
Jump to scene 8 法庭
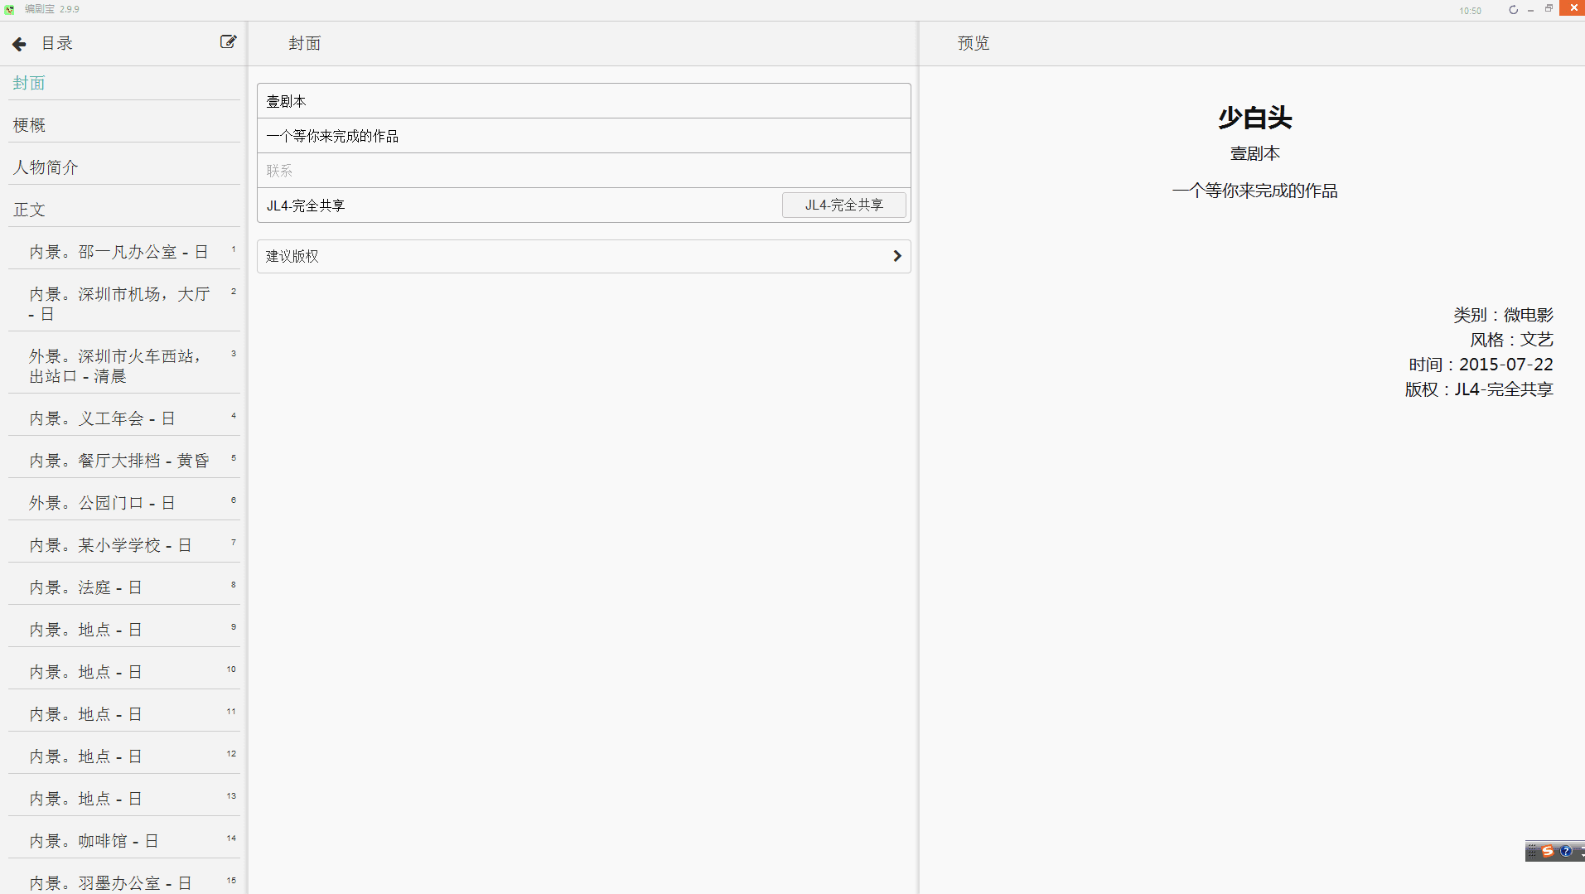tap(85, 587)
